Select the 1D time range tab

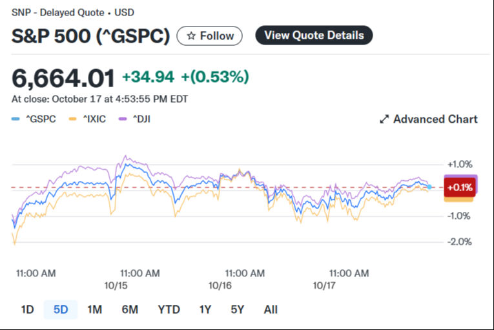pyautogui.click(x=27, y=309)
